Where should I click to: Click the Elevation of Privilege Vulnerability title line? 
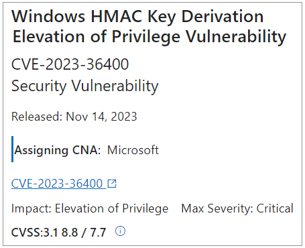[149, 36]
